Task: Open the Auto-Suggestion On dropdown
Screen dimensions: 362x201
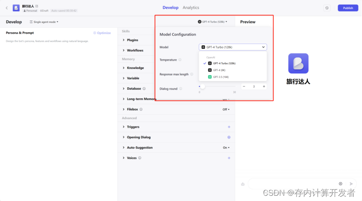Action: coord(226,147)
